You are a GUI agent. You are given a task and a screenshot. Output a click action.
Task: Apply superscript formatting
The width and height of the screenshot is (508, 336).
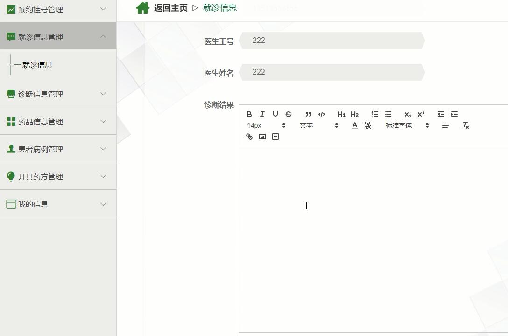[421, 114]
